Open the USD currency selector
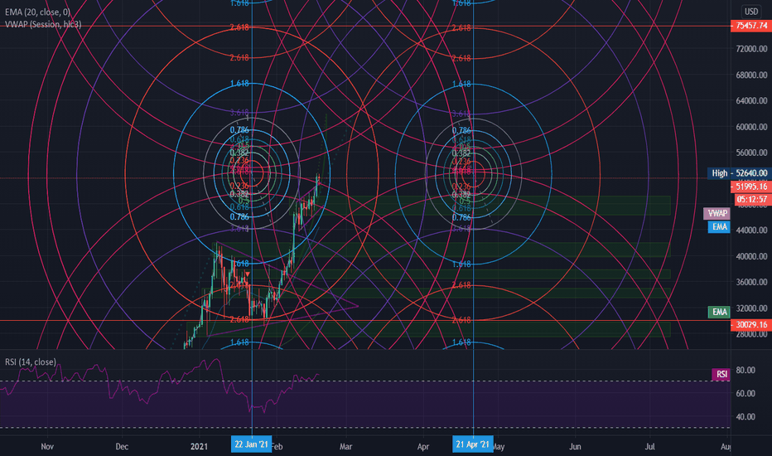Screen dimensions: 772x456 750,12
